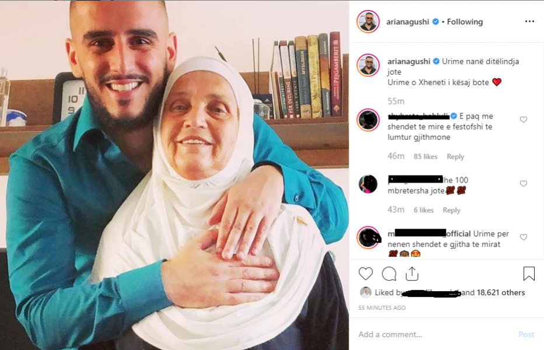Open the three-dot more options menu

(529, 22)
